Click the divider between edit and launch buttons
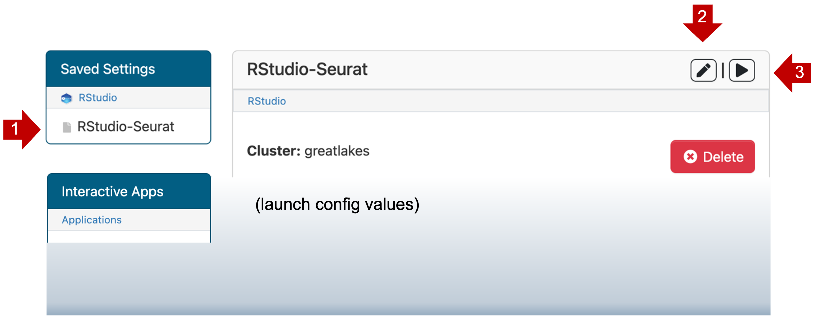The width and height of the screenshot is (815, 316). [723, 70]
